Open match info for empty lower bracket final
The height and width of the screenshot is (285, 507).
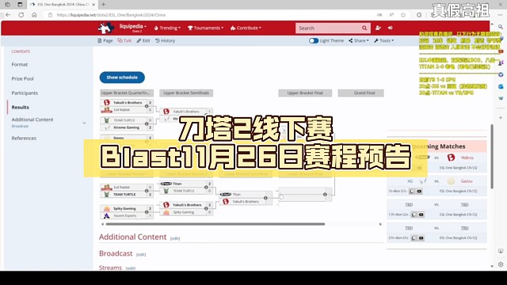coord(325,195)
